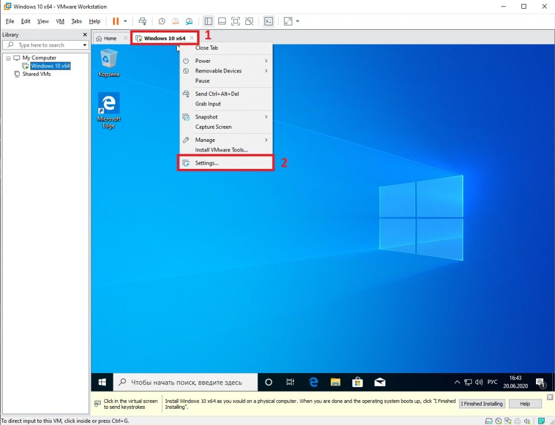
Task: Collapse the My Computer tree node
Action: pyautogui.click(x=8, y=58)
